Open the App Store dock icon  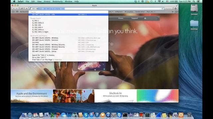92,115
